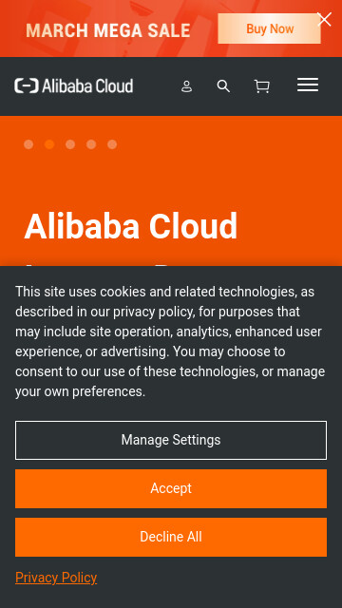Go to the Alibaba Cloud logo homepage
Viewport: 342px width, 608px height.
click(74, 85)
